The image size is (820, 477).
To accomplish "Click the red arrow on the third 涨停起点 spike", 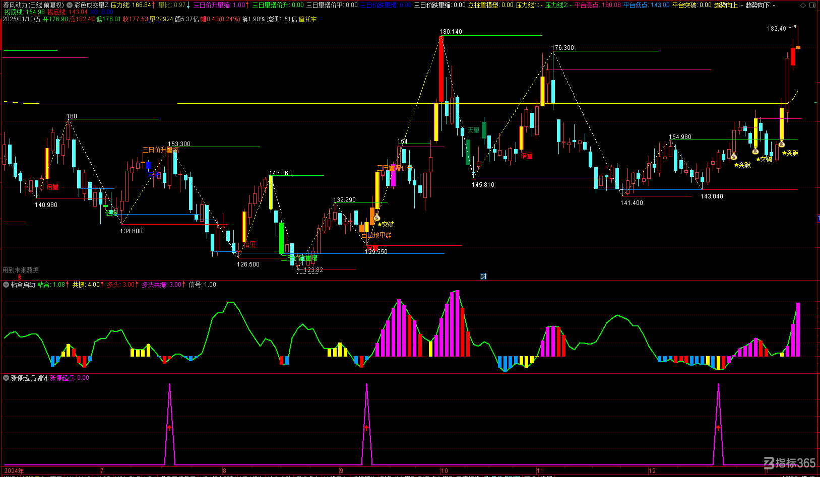I will point(718,428).
